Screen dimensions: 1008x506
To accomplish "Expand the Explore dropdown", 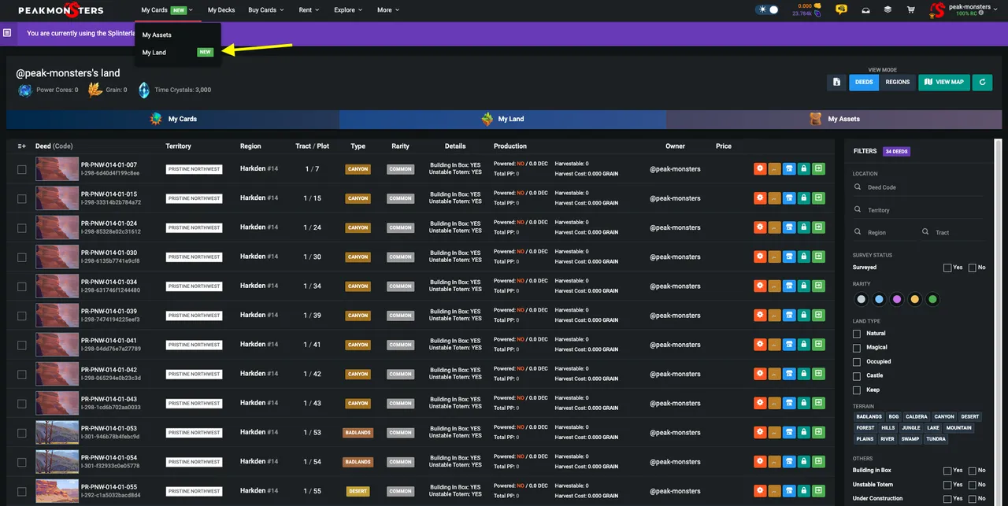I will [348, 10].
